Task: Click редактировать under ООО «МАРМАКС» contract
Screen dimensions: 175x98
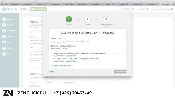Action: pos(59,61)
